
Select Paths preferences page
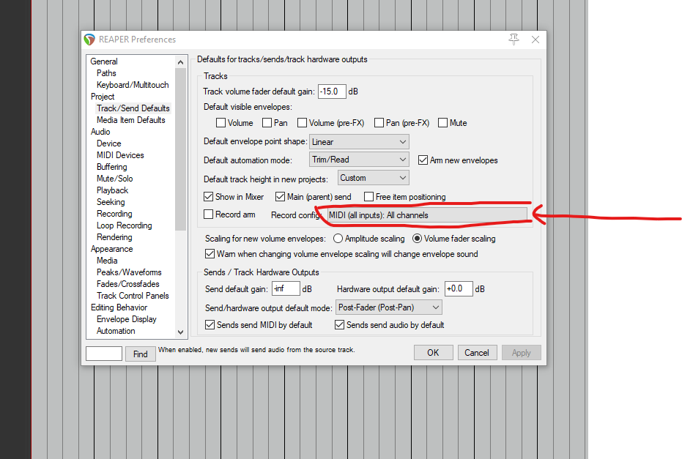[x=106, y=73]
